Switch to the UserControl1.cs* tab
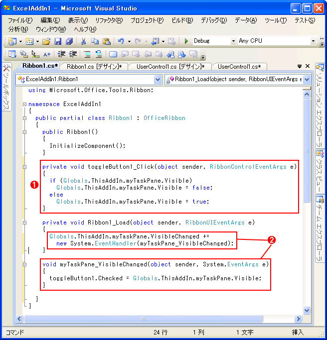This screenshot has height=340, width=327. coord(239,67)
